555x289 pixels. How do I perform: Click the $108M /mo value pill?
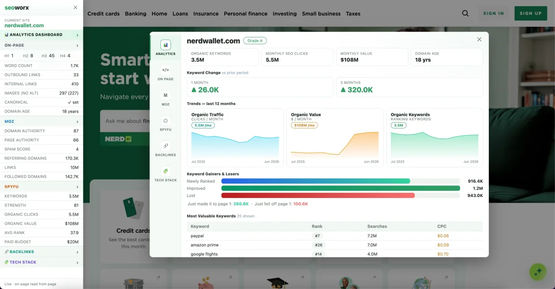click(x=304, y=126)
